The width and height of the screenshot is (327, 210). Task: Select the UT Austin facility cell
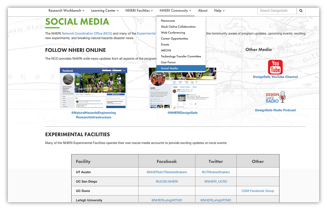pos(105,172)
